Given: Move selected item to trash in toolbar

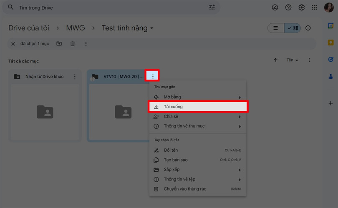Looking at the screenshot, I should (x=72, y=44).
